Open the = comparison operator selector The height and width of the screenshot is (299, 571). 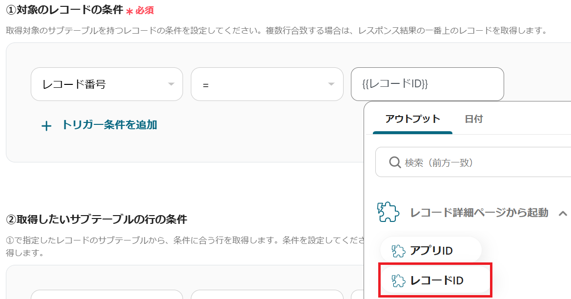tap(267, 84)
